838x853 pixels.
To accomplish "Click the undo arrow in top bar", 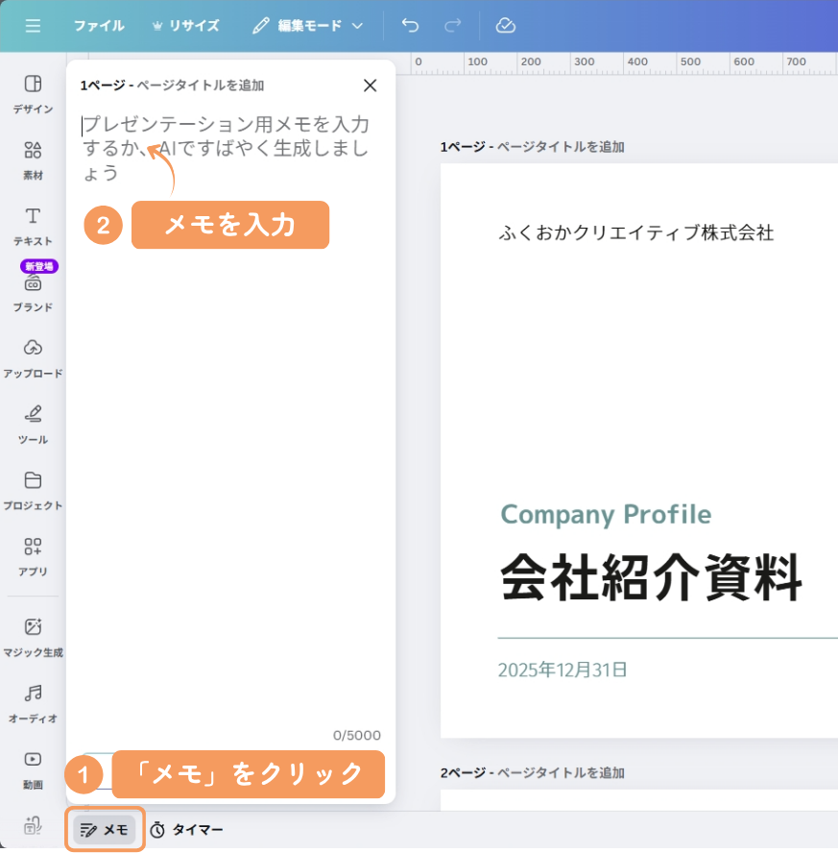I will 410,26.
